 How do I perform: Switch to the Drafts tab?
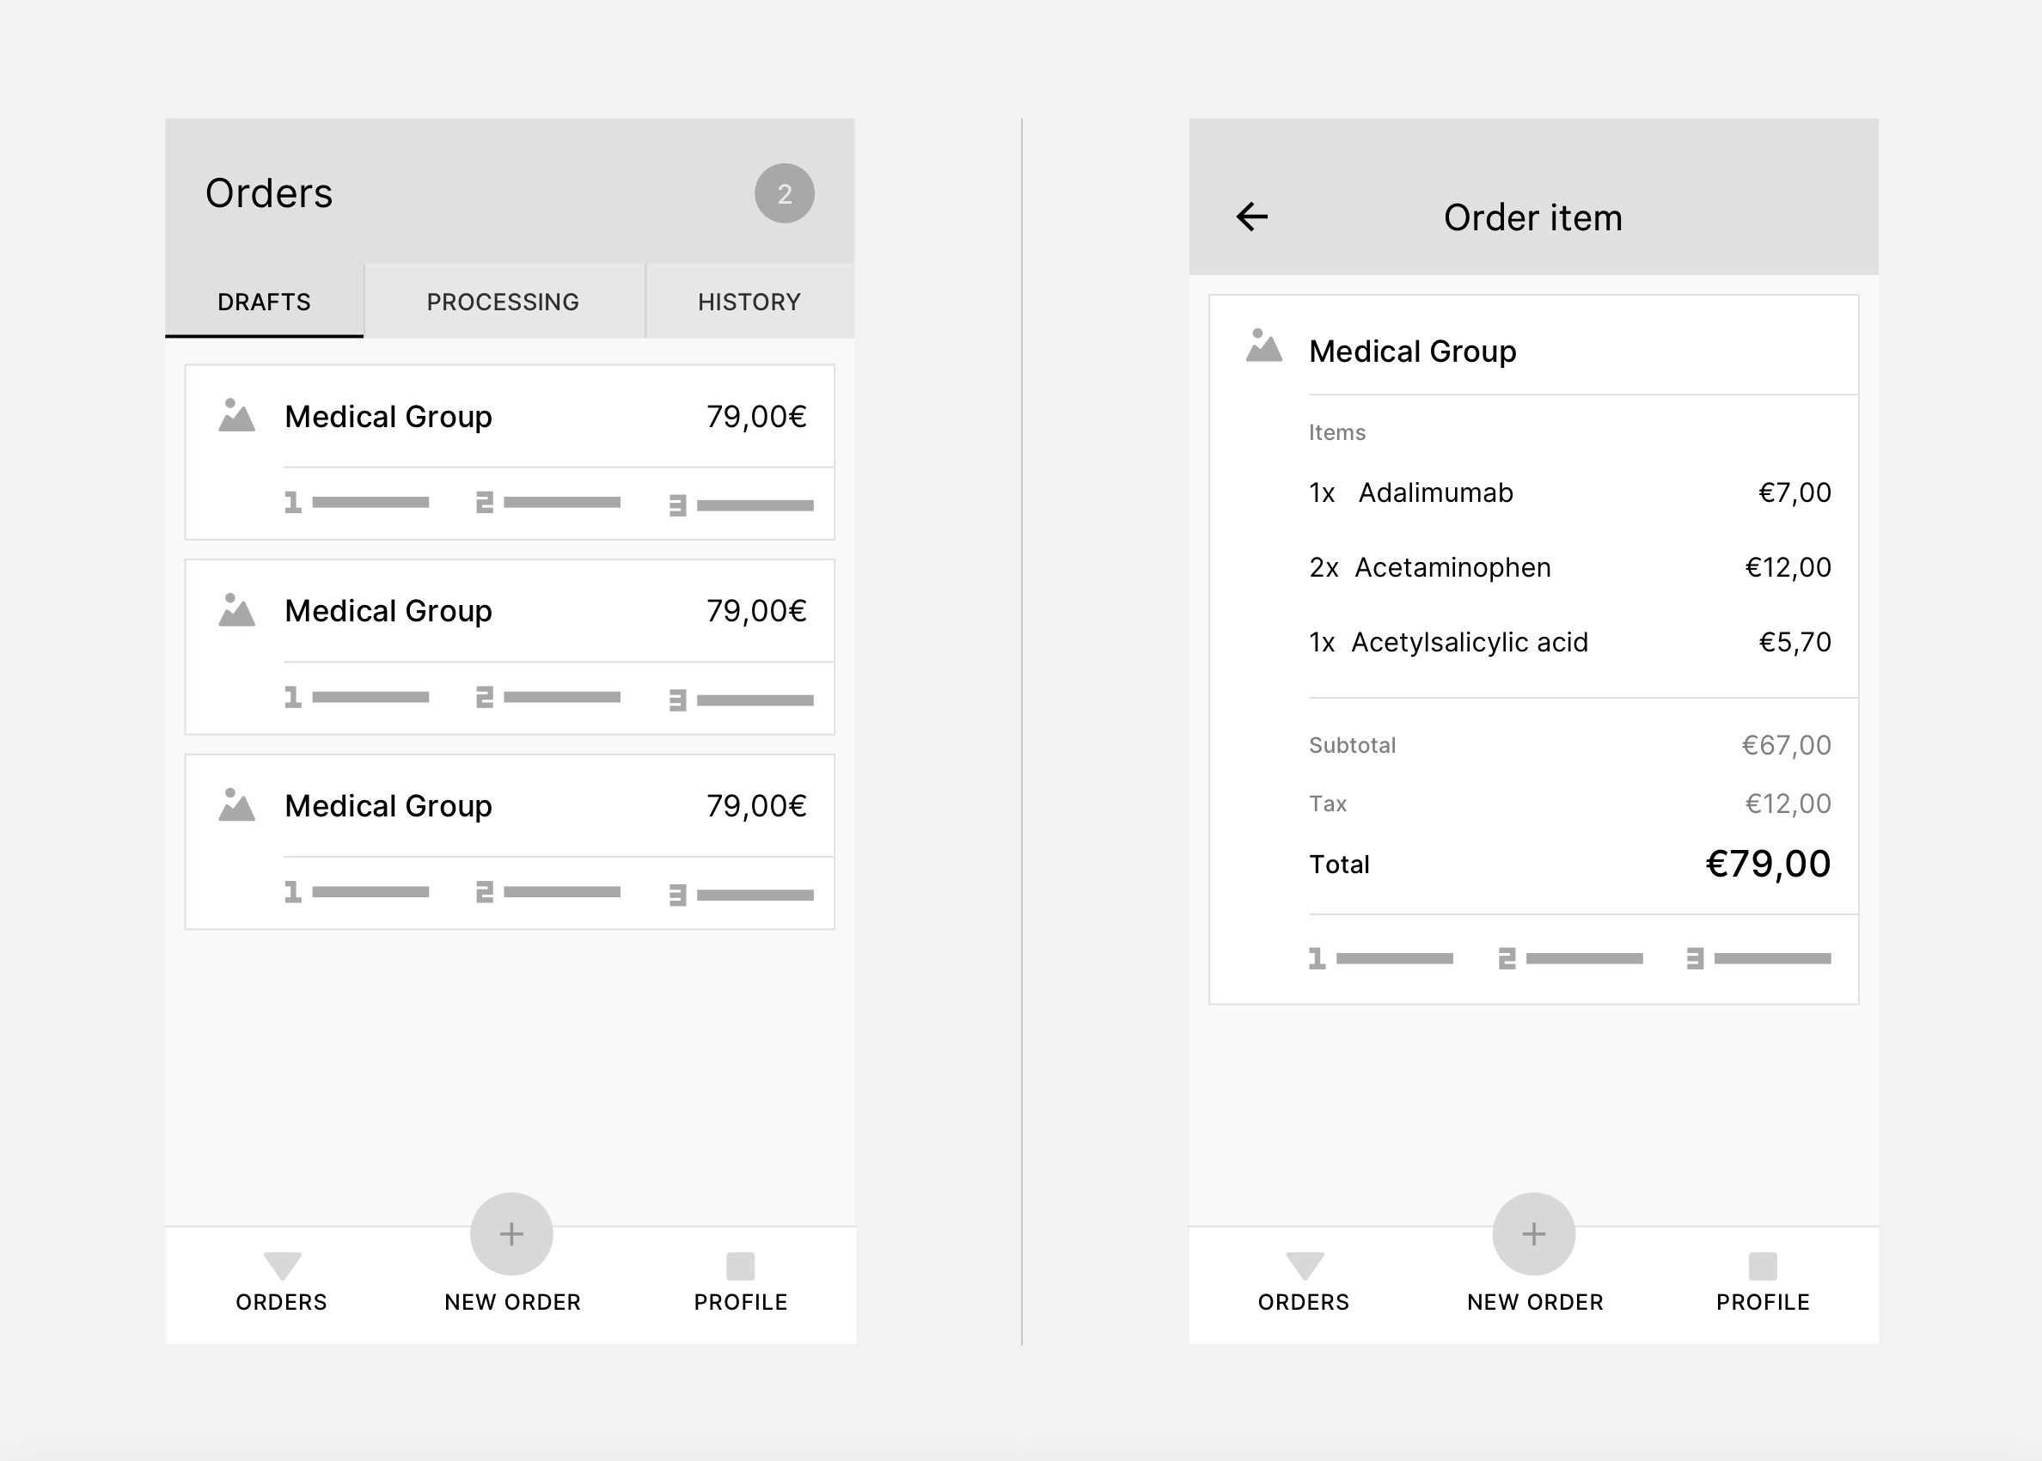tap(264, 302)
